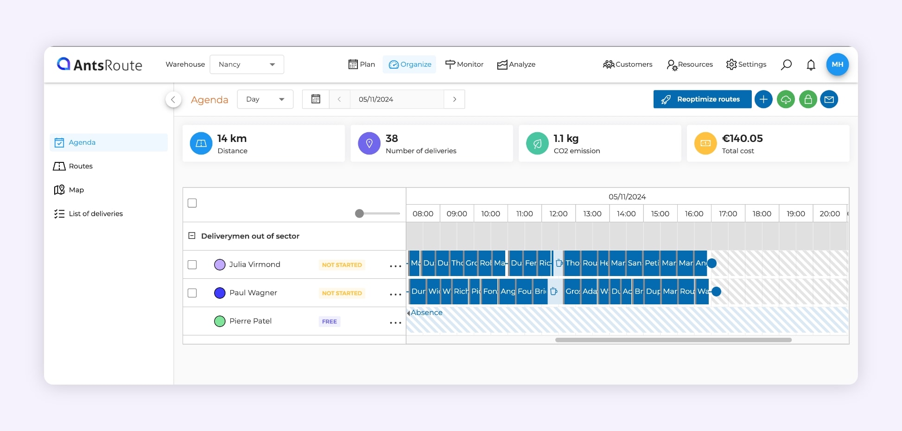Click the search magnifier icon
Screen dimensions: 902x431
pyautogui.click(x=786, y=64)
